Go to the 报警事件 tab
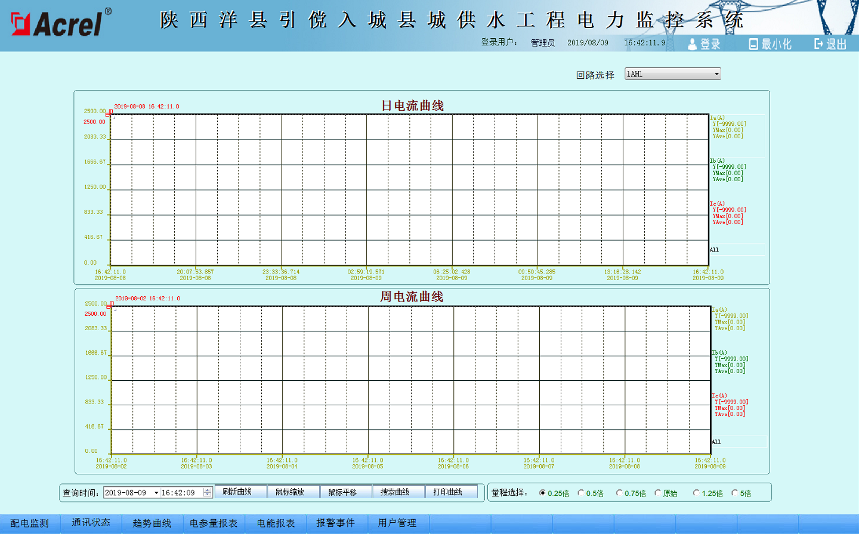The image size is (859, 534). [x=335, y=523]
